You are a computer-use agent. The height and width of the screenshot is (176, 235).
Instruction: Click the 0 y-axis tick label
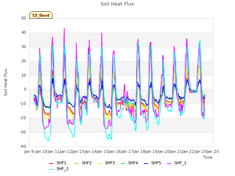click(x=25, y=89)
